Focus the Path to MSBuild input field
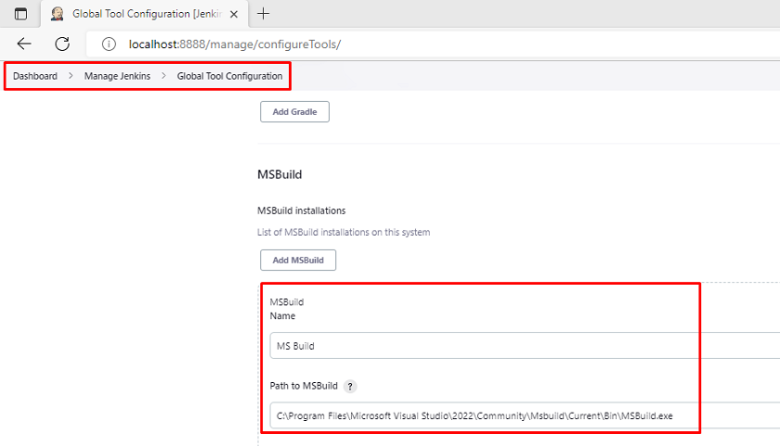This screenshot has height=446, width=780. click(525, 415)
